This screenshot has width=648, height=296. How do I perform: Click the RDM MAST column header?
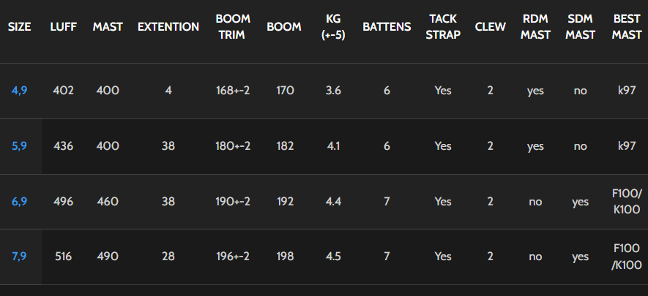coord(535,27)
